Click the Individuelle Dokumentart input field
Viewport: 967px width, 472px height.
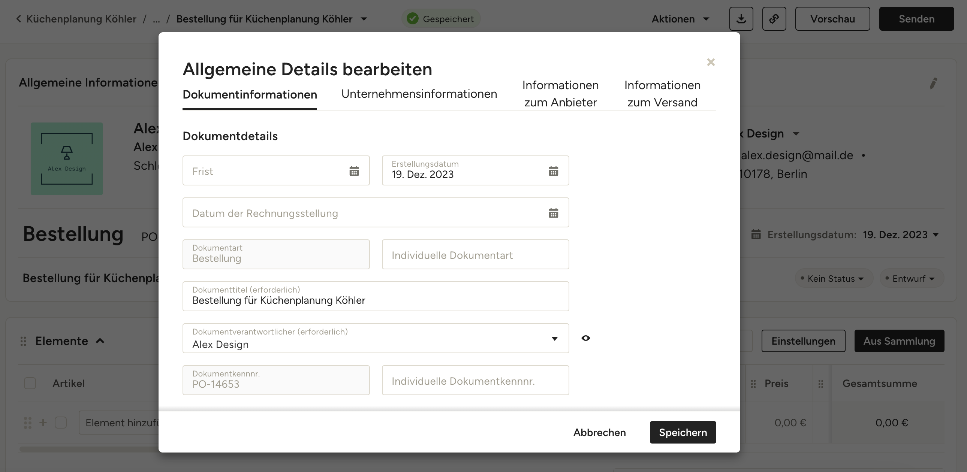pyautogui.click(x=475, y=255)
